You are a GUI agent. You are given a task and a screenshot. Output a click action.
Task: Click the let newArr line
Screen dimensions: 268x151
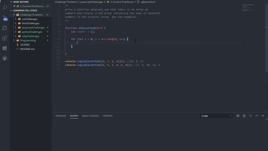[x=83, y=32]
